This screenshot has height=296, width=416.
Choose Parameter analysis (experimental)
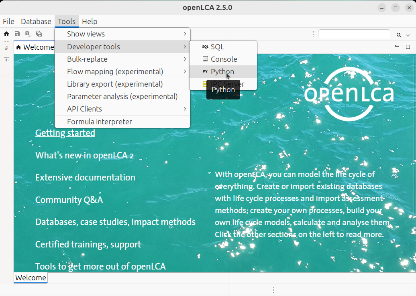click(x=122, y=96)
